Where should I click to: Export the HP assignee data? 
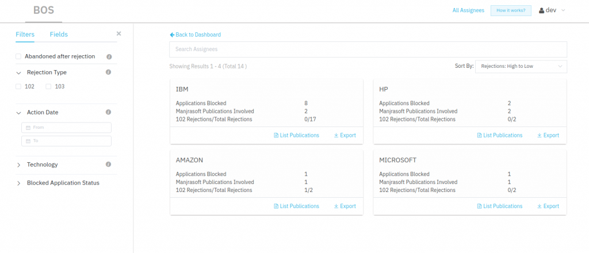548,135
